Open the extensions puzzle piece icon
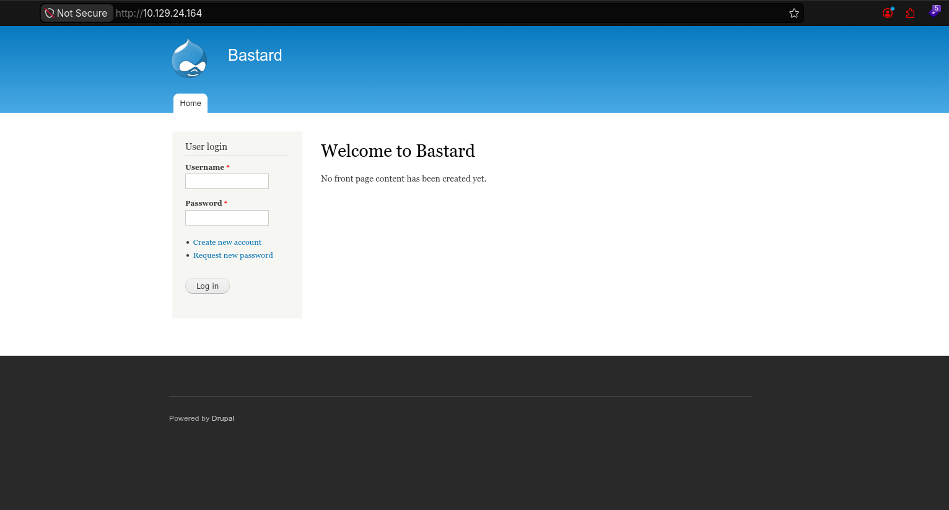The image size is (949, 510). 910,13
